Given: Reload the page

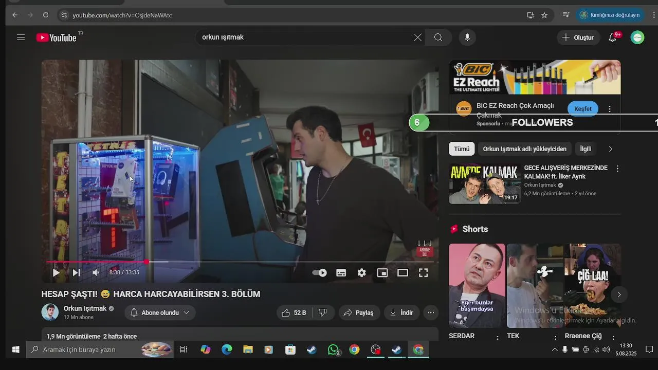Looking at the screenshot, I should (x=46, y=15).
